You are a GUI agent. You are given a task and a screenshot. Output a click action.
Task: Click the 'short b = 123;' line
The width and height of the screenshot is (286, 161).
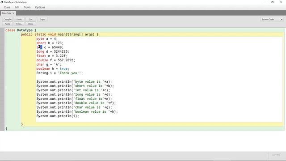click(50, 43)
